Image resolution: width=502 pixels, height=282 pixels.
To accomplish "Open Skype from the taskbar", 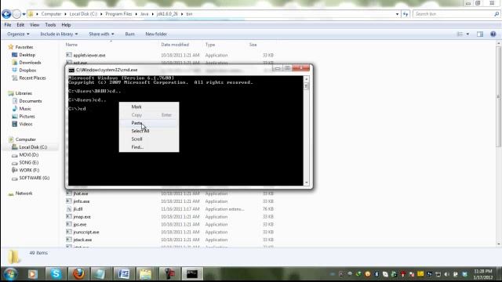I will pos(56,274).
